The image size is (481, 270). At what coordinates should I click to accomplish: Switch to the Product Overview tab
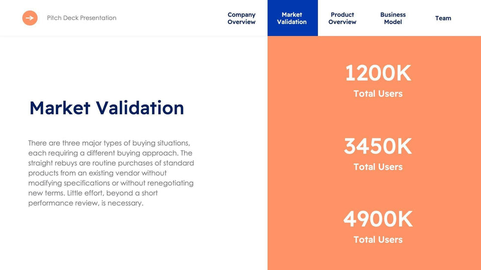342,18
